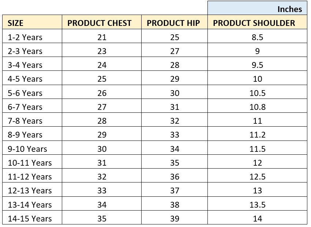The image size is (311, 227).
Task: Select the 14-15 Years size cell
Action: click(x=30, y=219)
